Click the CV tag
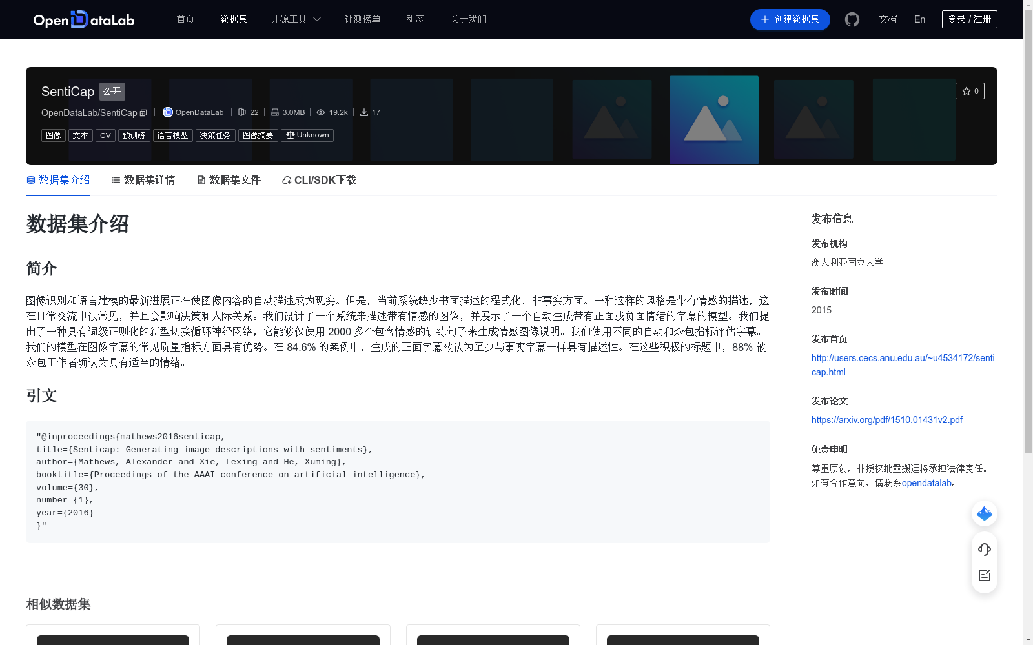Screen dimensions: 1033x645 pos(105,135)
